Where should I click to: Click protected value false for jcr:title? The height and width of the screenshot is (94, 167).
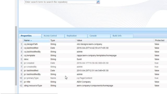tap(157, 82)
